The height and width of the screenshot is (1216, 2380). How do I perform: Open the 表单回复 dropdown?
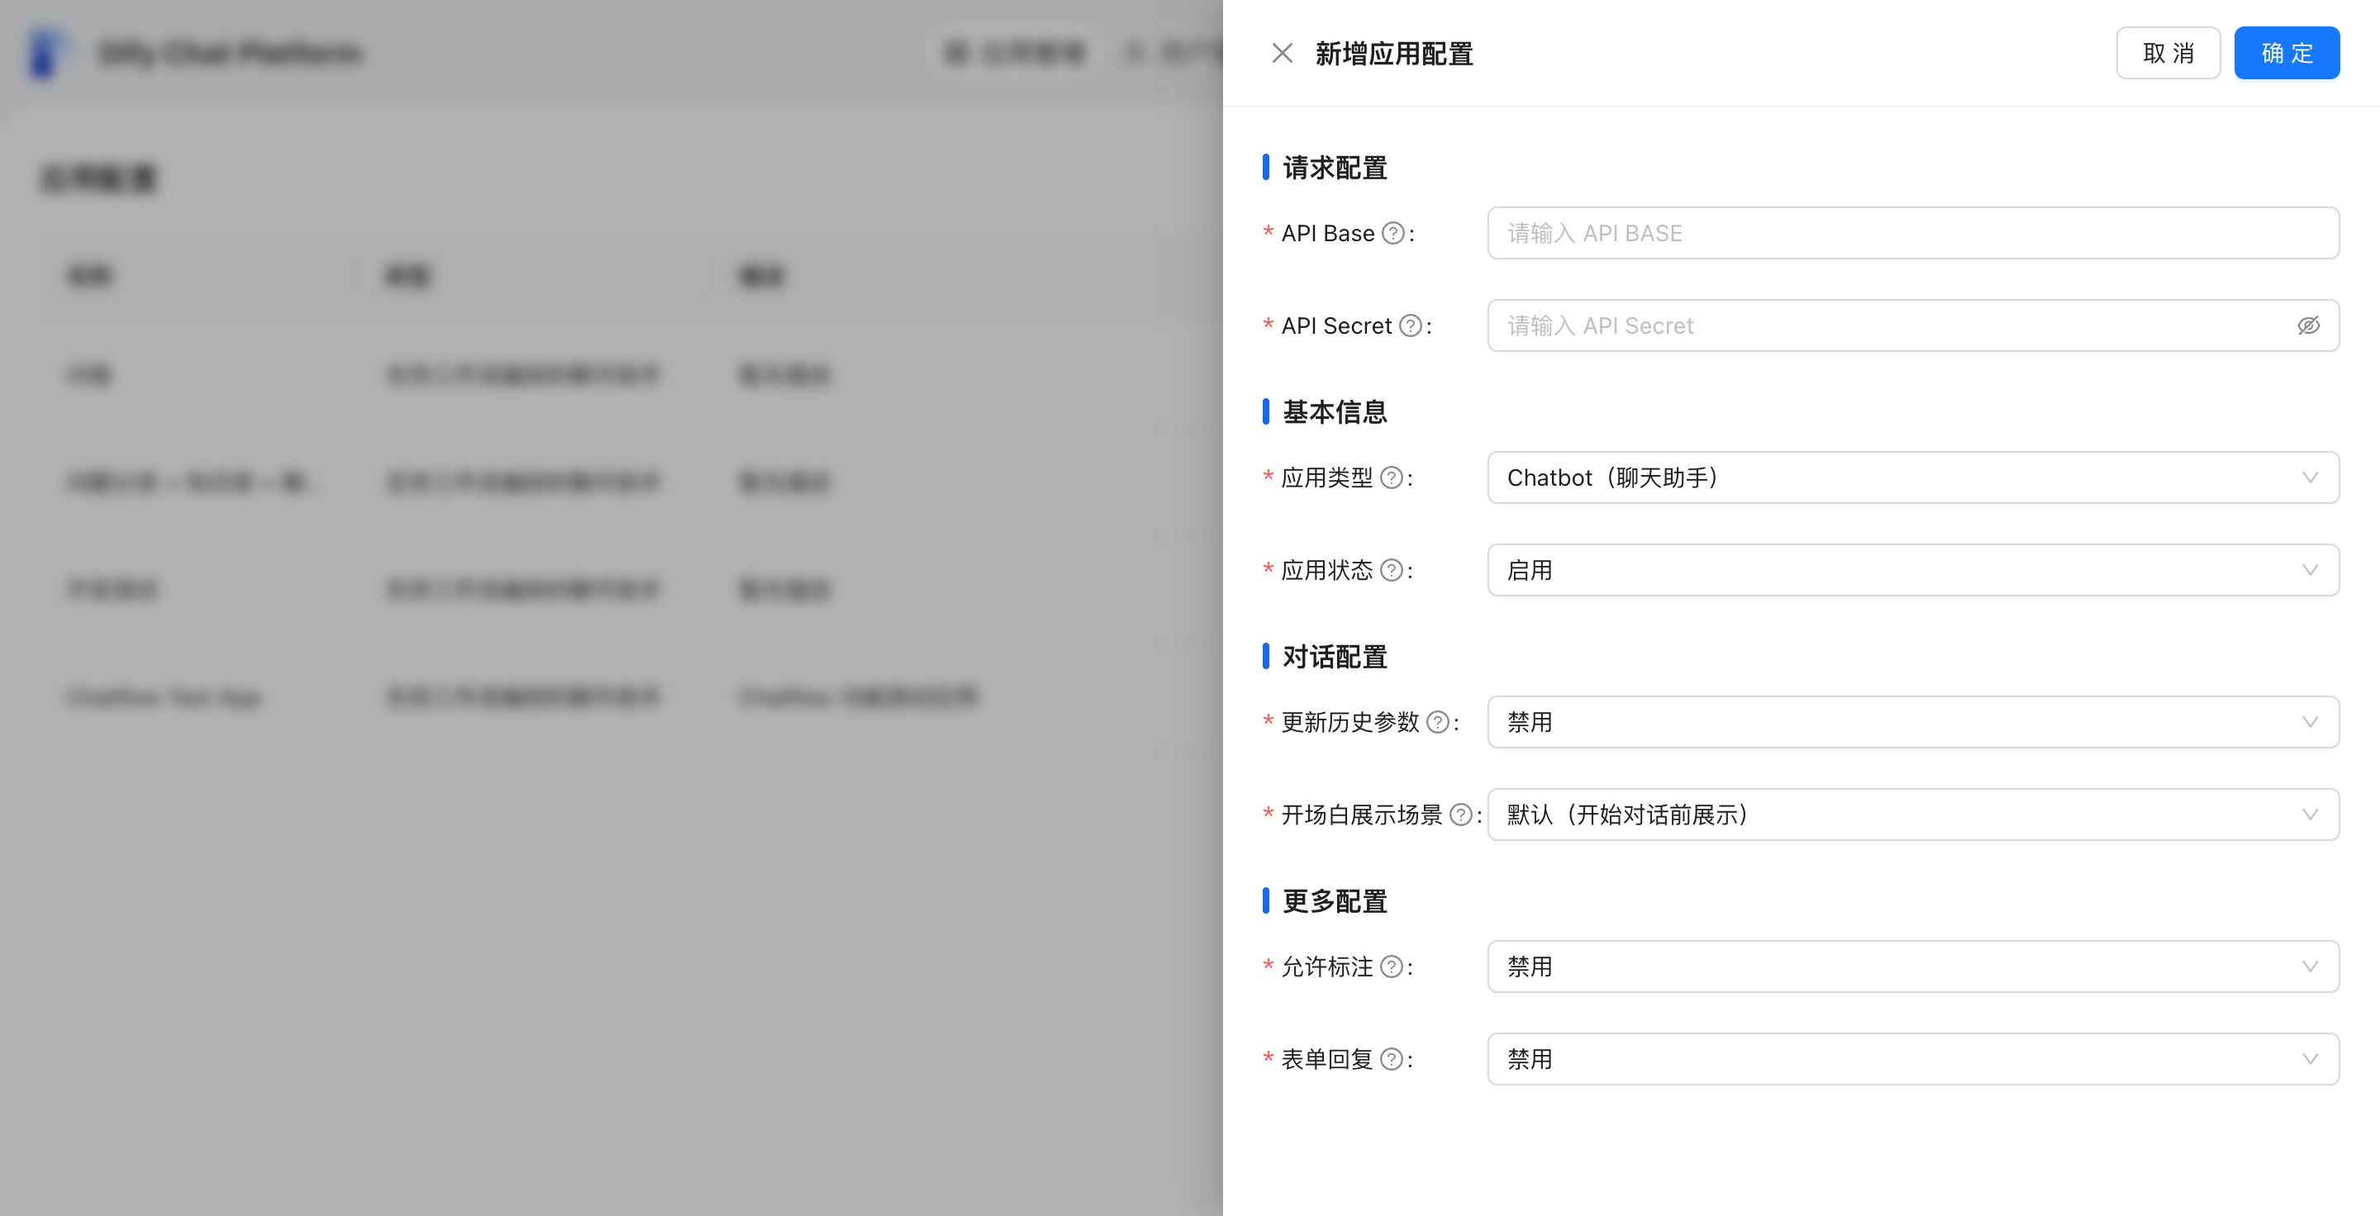pyautogui.click(x=1912, y=1059)
